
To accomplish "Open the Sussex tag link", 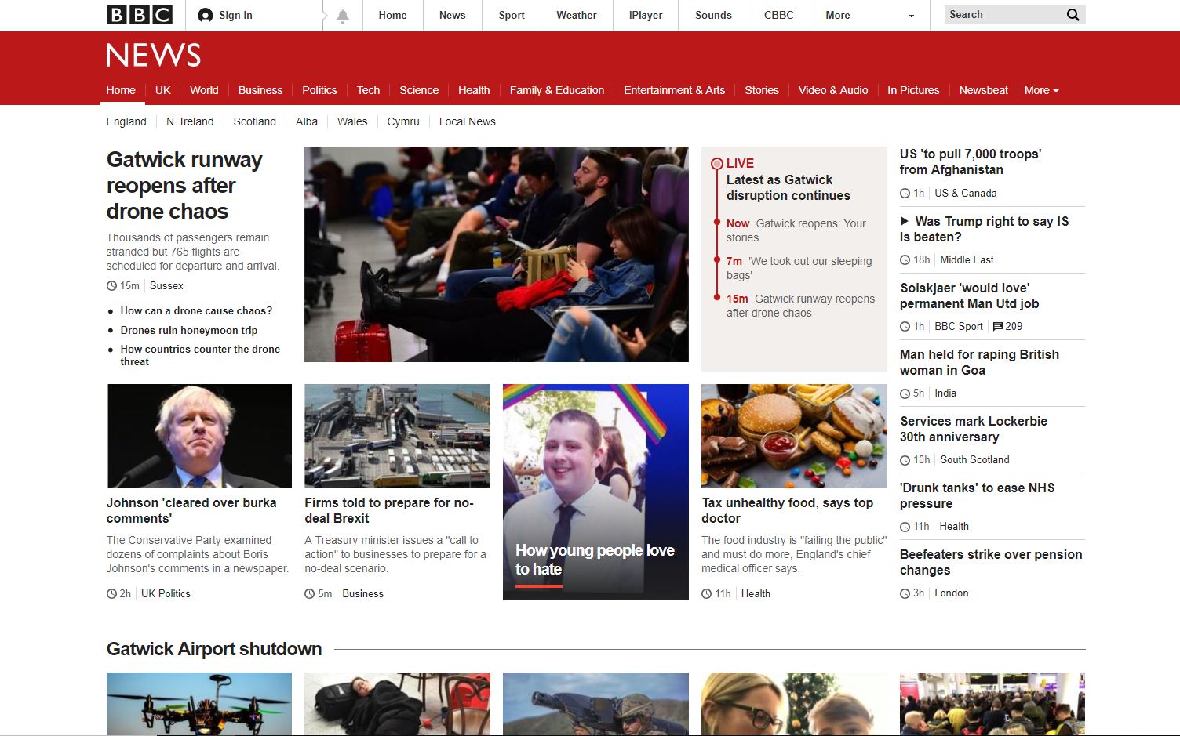I will (x=166, y=285).
